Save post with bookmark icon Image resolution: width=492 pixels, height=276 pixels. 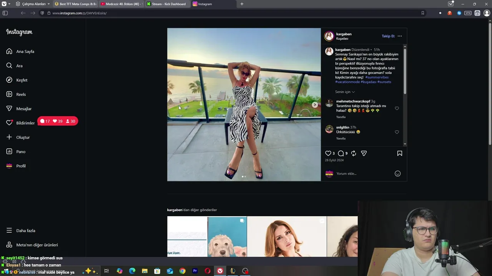click(400, 153)
